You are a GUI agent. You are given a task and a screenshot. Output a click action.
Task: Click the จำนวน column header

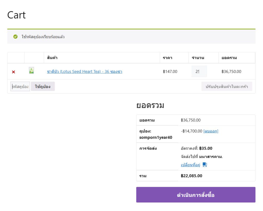(x=198, y=58)
